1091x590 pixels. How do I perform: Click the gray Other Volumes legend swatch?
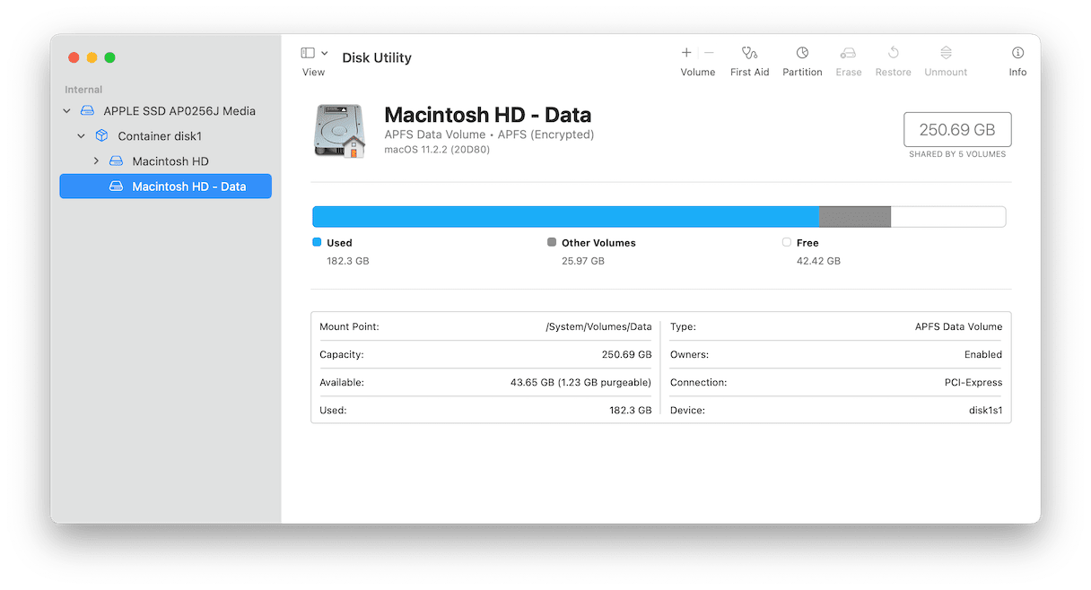click(x=552, y=242)
